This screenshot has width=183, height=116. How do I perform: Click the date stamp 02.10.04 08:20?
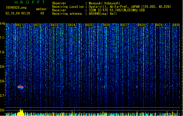click(18, 13)
